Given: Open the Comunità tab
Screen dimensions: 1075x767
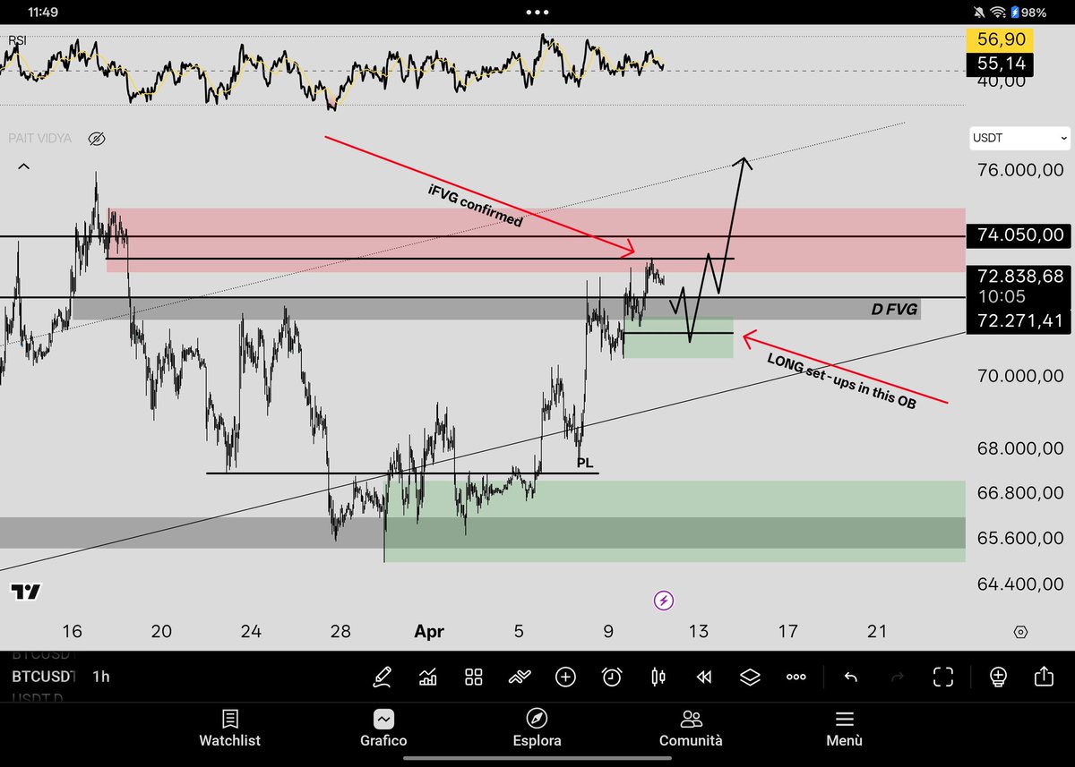Looking at the screenshot, I should (x=691, y=729).
